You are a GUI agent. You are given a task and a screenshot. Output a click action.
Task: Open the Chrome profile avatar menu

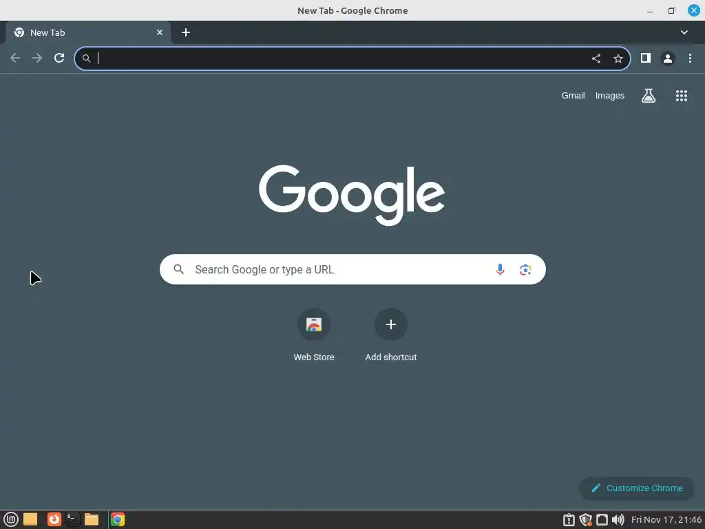(x=668, y=59)
